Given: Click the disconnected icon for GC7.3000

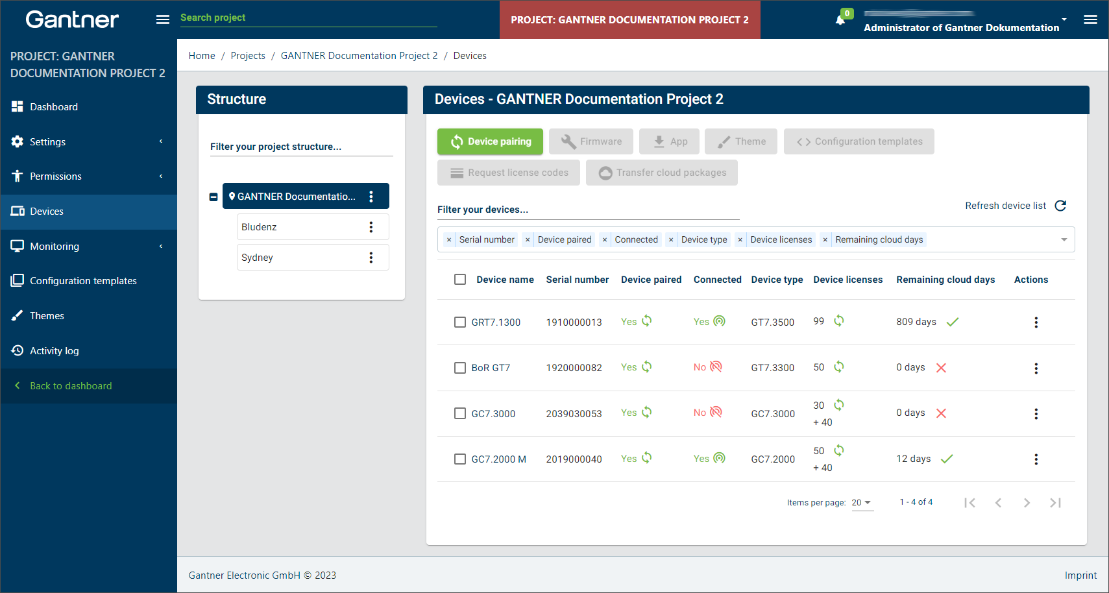Looking at the screenshot, I should click(716, 412).
